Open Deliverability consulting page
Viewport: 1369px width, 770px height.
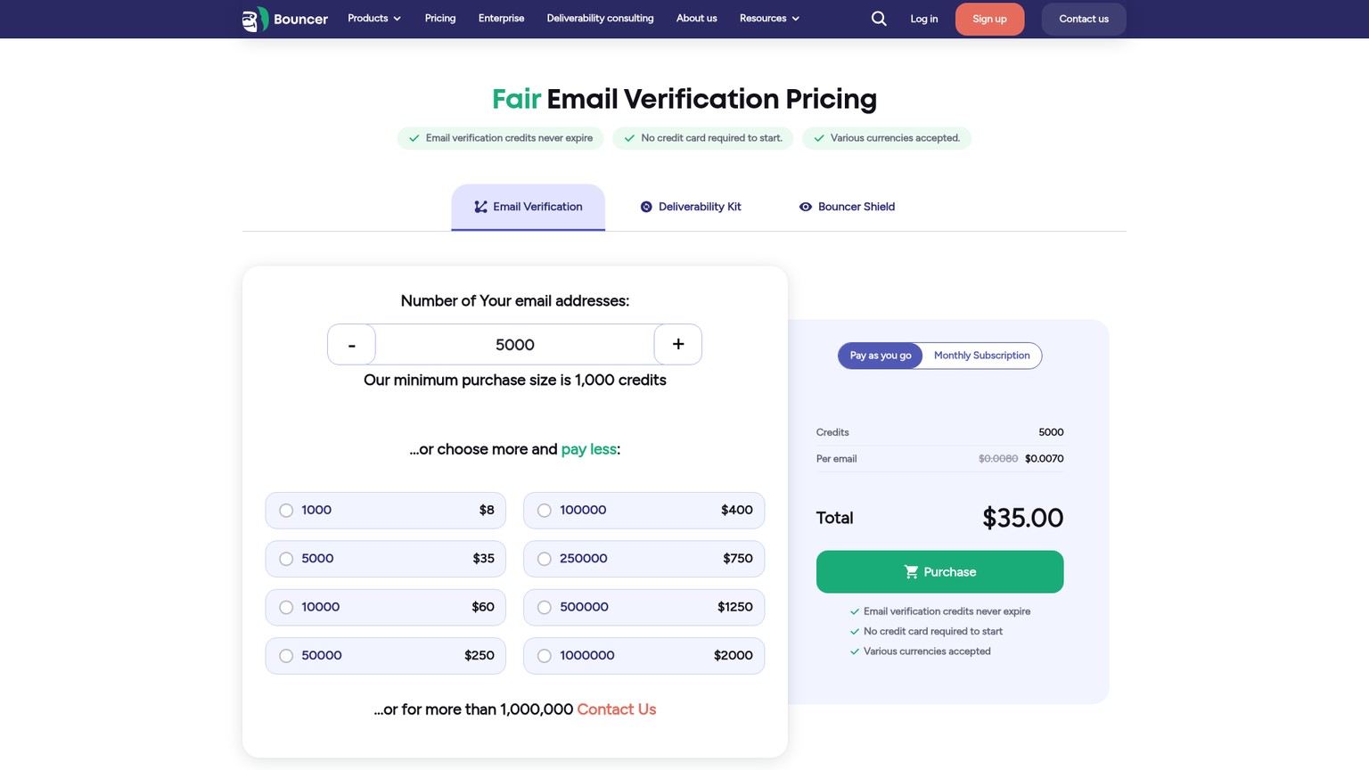(x=600, y=19)
